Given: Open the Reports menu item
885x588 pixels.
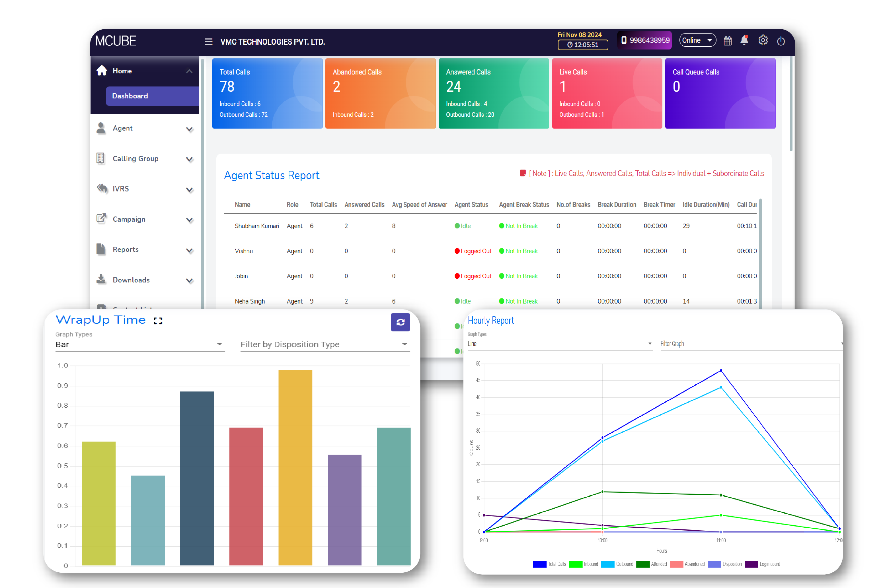Looking at the screenshot, I should coord(144,249).
